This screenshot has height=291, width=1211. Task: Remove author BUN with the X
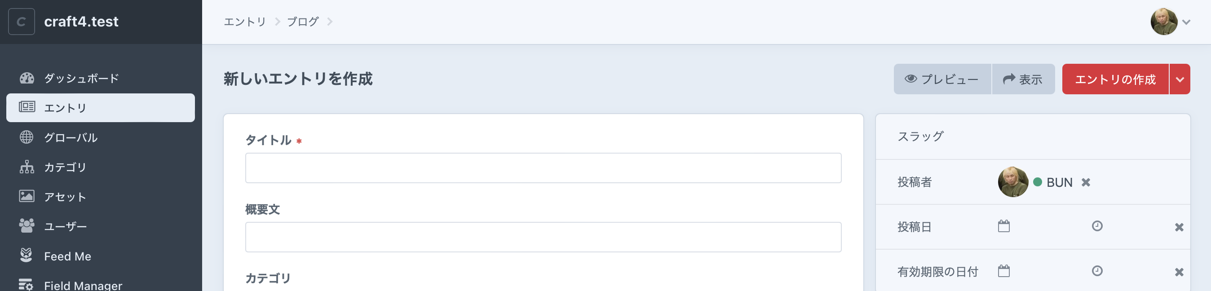(x=1086, y=182)
